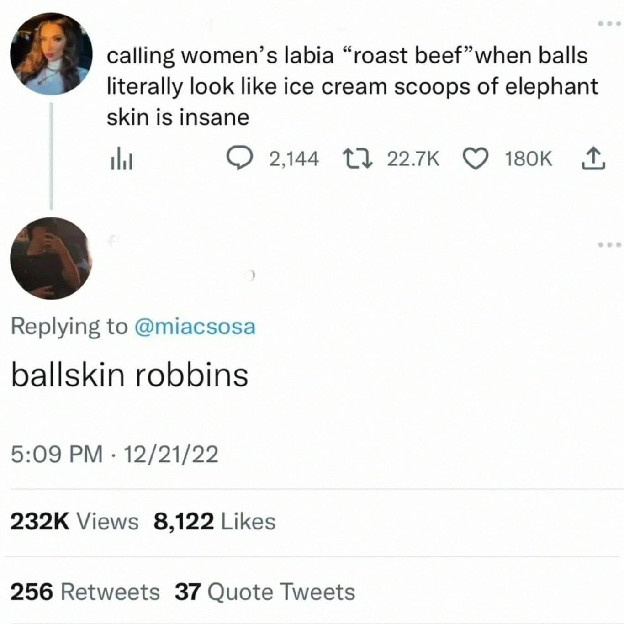624x624 pixels.
Task: Tap the share upload icon
Action: click(594, 159)
